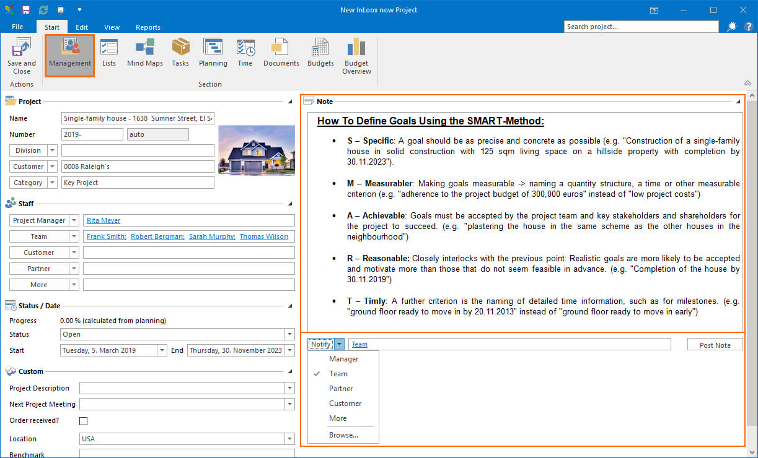Collapse the Staff section
This screenshot has width=758, height=458.
pos(289,203)
